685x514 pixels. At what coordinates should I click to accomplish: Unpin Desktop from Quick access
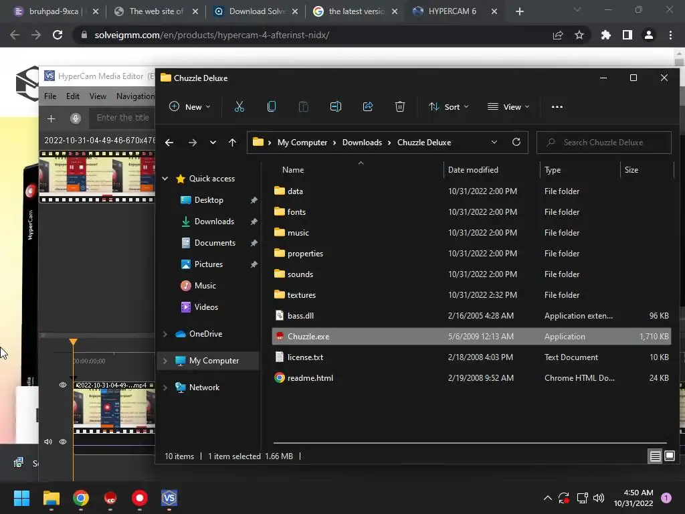254,199
